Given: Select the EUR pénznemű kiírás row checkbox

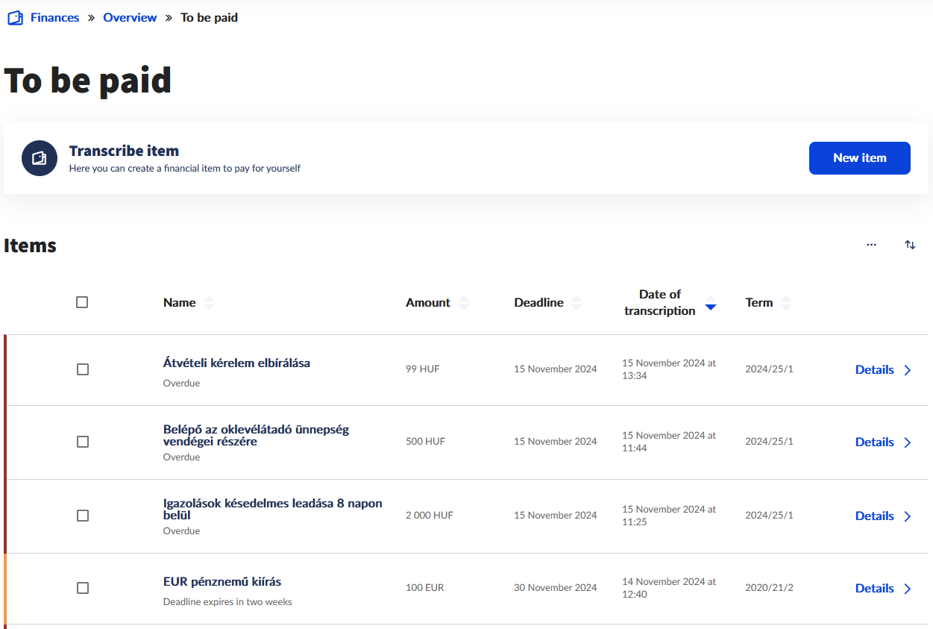Looking at the screenshot, I should click(x=83, y=588).
